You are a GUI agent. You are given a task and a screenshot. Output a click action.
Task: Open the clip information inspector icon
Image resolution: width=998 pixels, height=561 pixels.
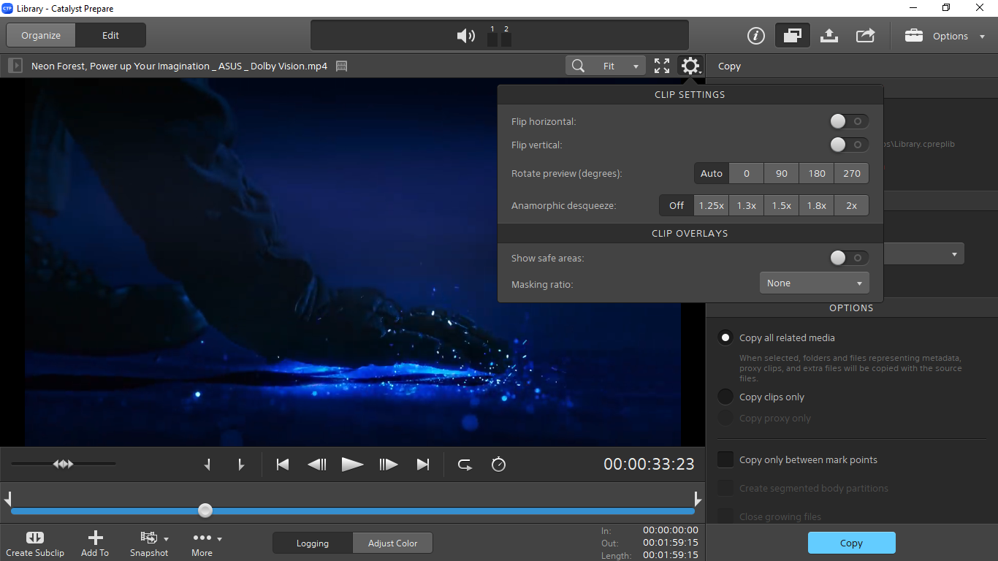point(755,36)
